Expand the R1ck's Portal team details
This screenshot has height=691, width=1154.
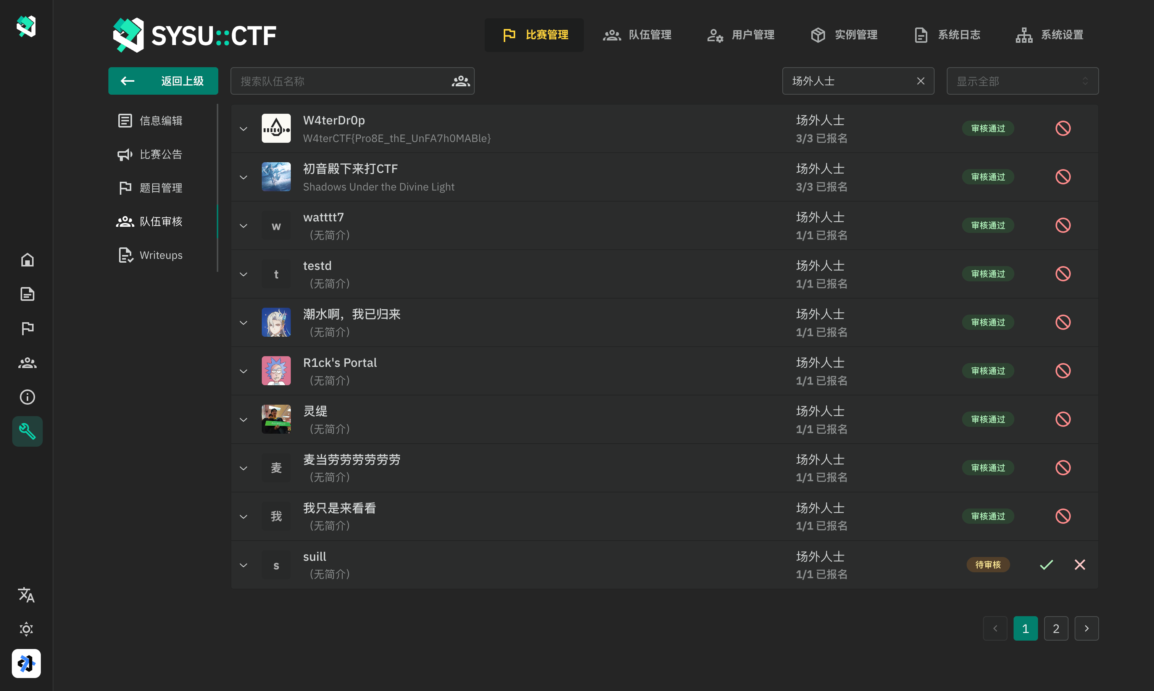pyautogui.click(x=243, y=371)
